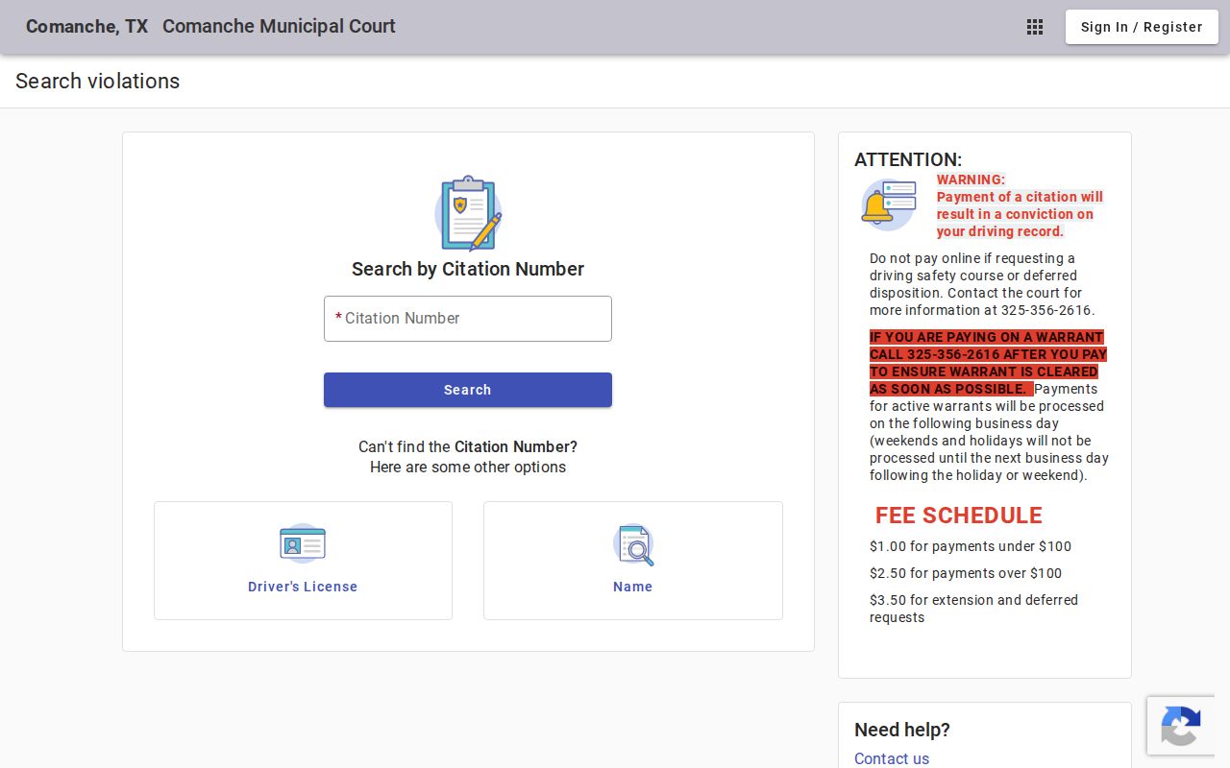Click the '$1.00 for payments under $100' text
The image size is (1230, 768).
click(971, 546)
